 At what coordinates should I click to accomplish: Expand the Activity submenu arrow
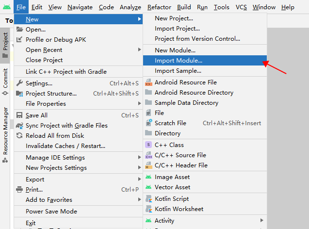tap(262, 221)
